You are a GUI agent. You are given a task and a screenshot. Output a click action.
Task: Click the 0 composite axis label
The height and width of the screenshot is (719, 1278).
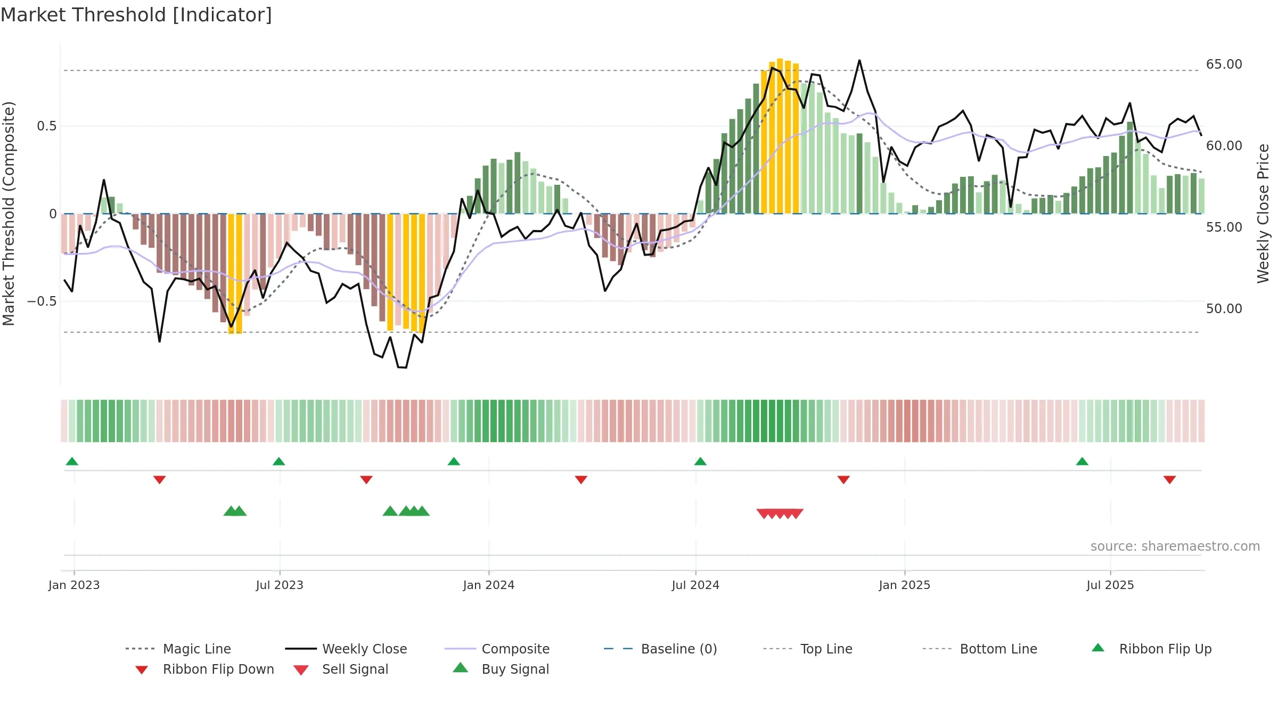(53, 214)
